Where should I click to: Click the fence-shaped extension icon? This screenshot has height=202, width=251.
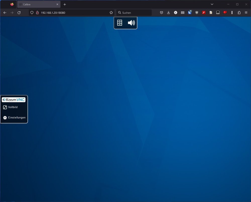coord(183,13)
